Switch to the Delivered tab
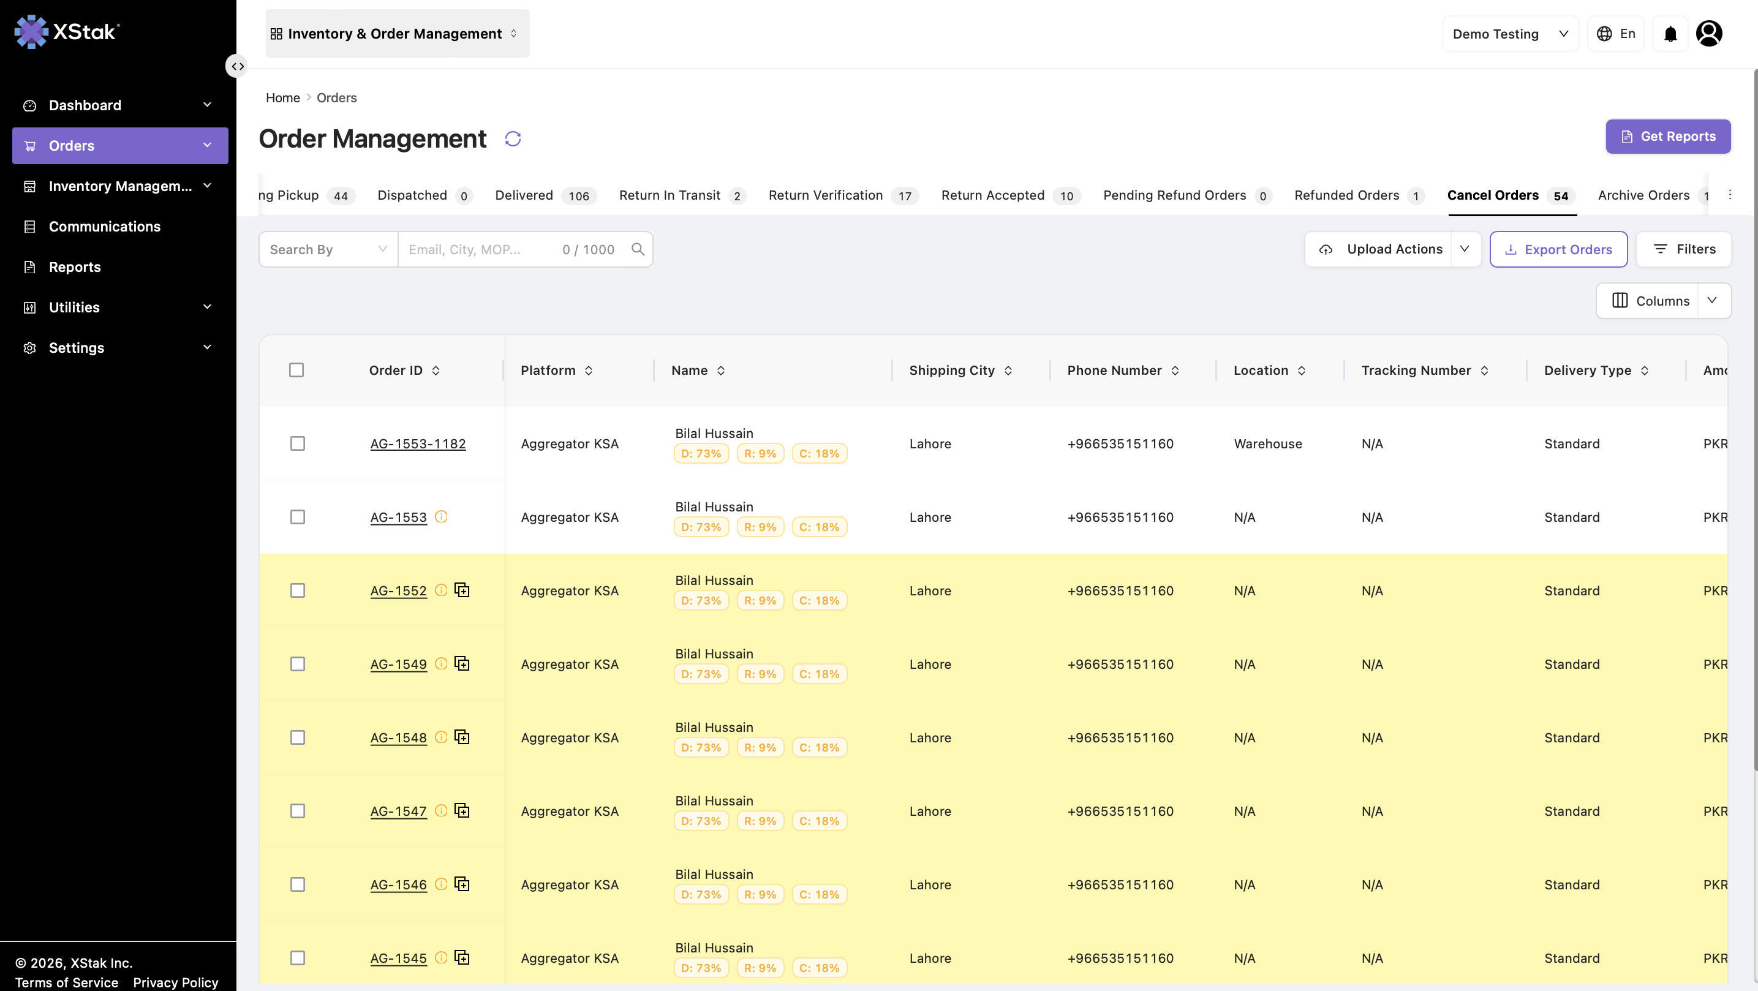This screenshot has height=991, width=1758. coord(546,195)
